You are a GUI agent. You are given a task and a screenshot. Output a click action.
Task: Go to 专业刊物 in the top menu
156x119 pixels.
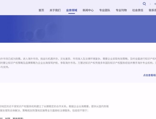click(121, 10)
